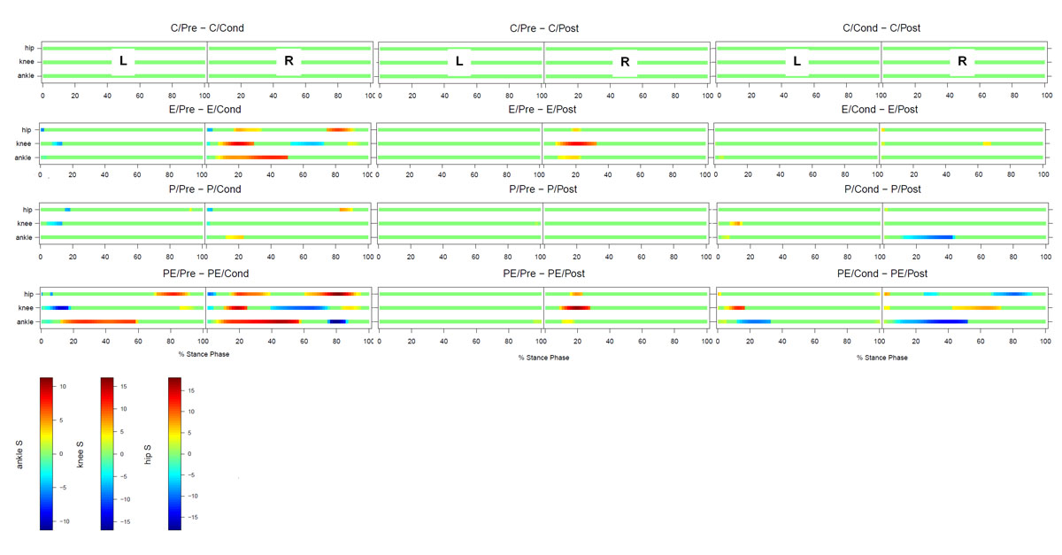Pick the L label in C/Cond − C/Post
Screen dimensions: 1062x555
tap(796, 61)
